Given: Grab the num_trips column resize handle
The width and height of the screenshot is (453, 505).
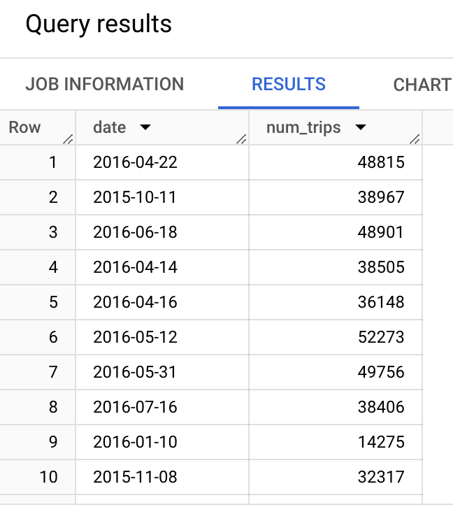Looking at the screenshot, I should 415,138.
